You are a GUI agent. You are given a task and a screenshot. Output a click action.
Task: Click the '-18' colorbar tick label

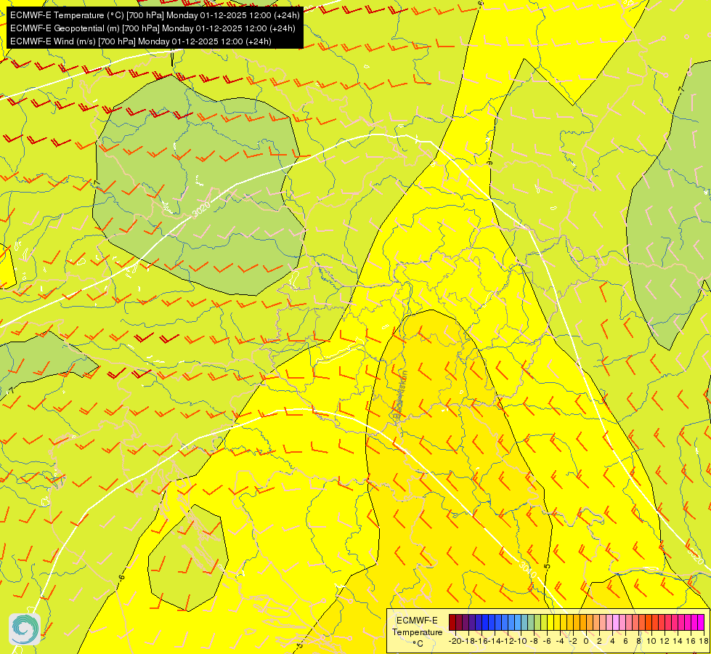(x=468, y=641)
